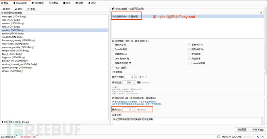Check the 特殊语言字符 option
267x139 pixels.
coord(113,63)
